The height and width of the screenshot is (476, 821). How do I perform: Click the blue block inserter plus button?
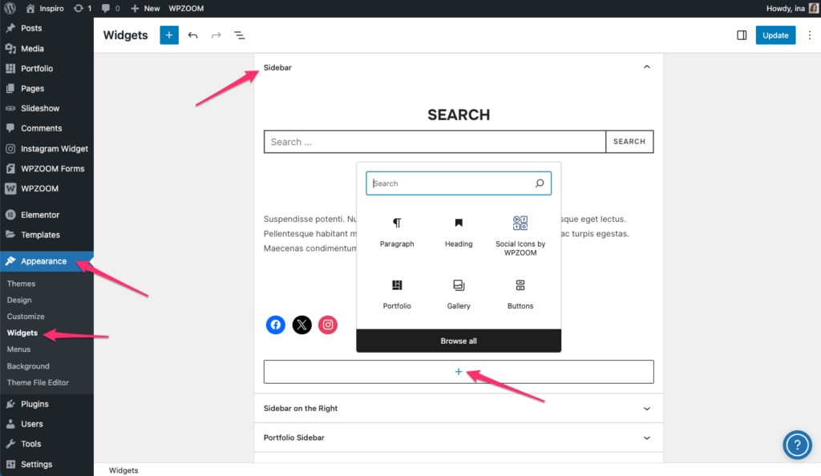pyautogui.click(x=169, y=35)
